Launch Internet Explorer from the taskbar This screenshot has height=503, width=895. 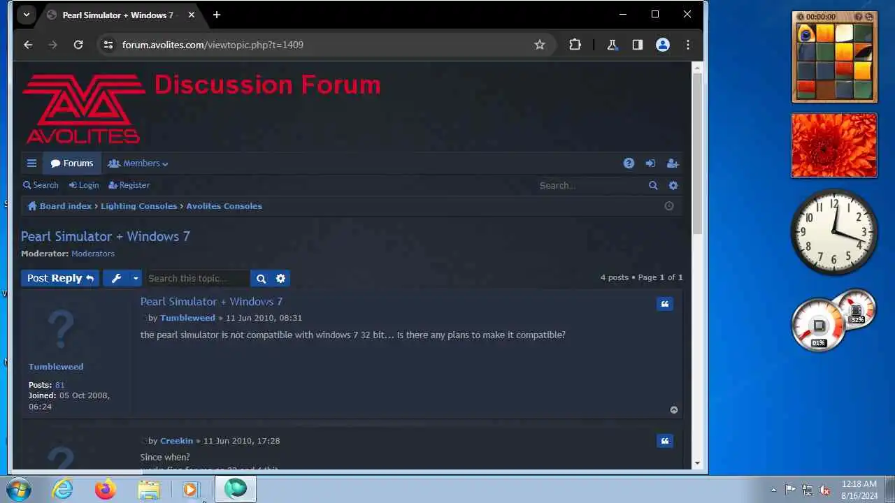63,489
